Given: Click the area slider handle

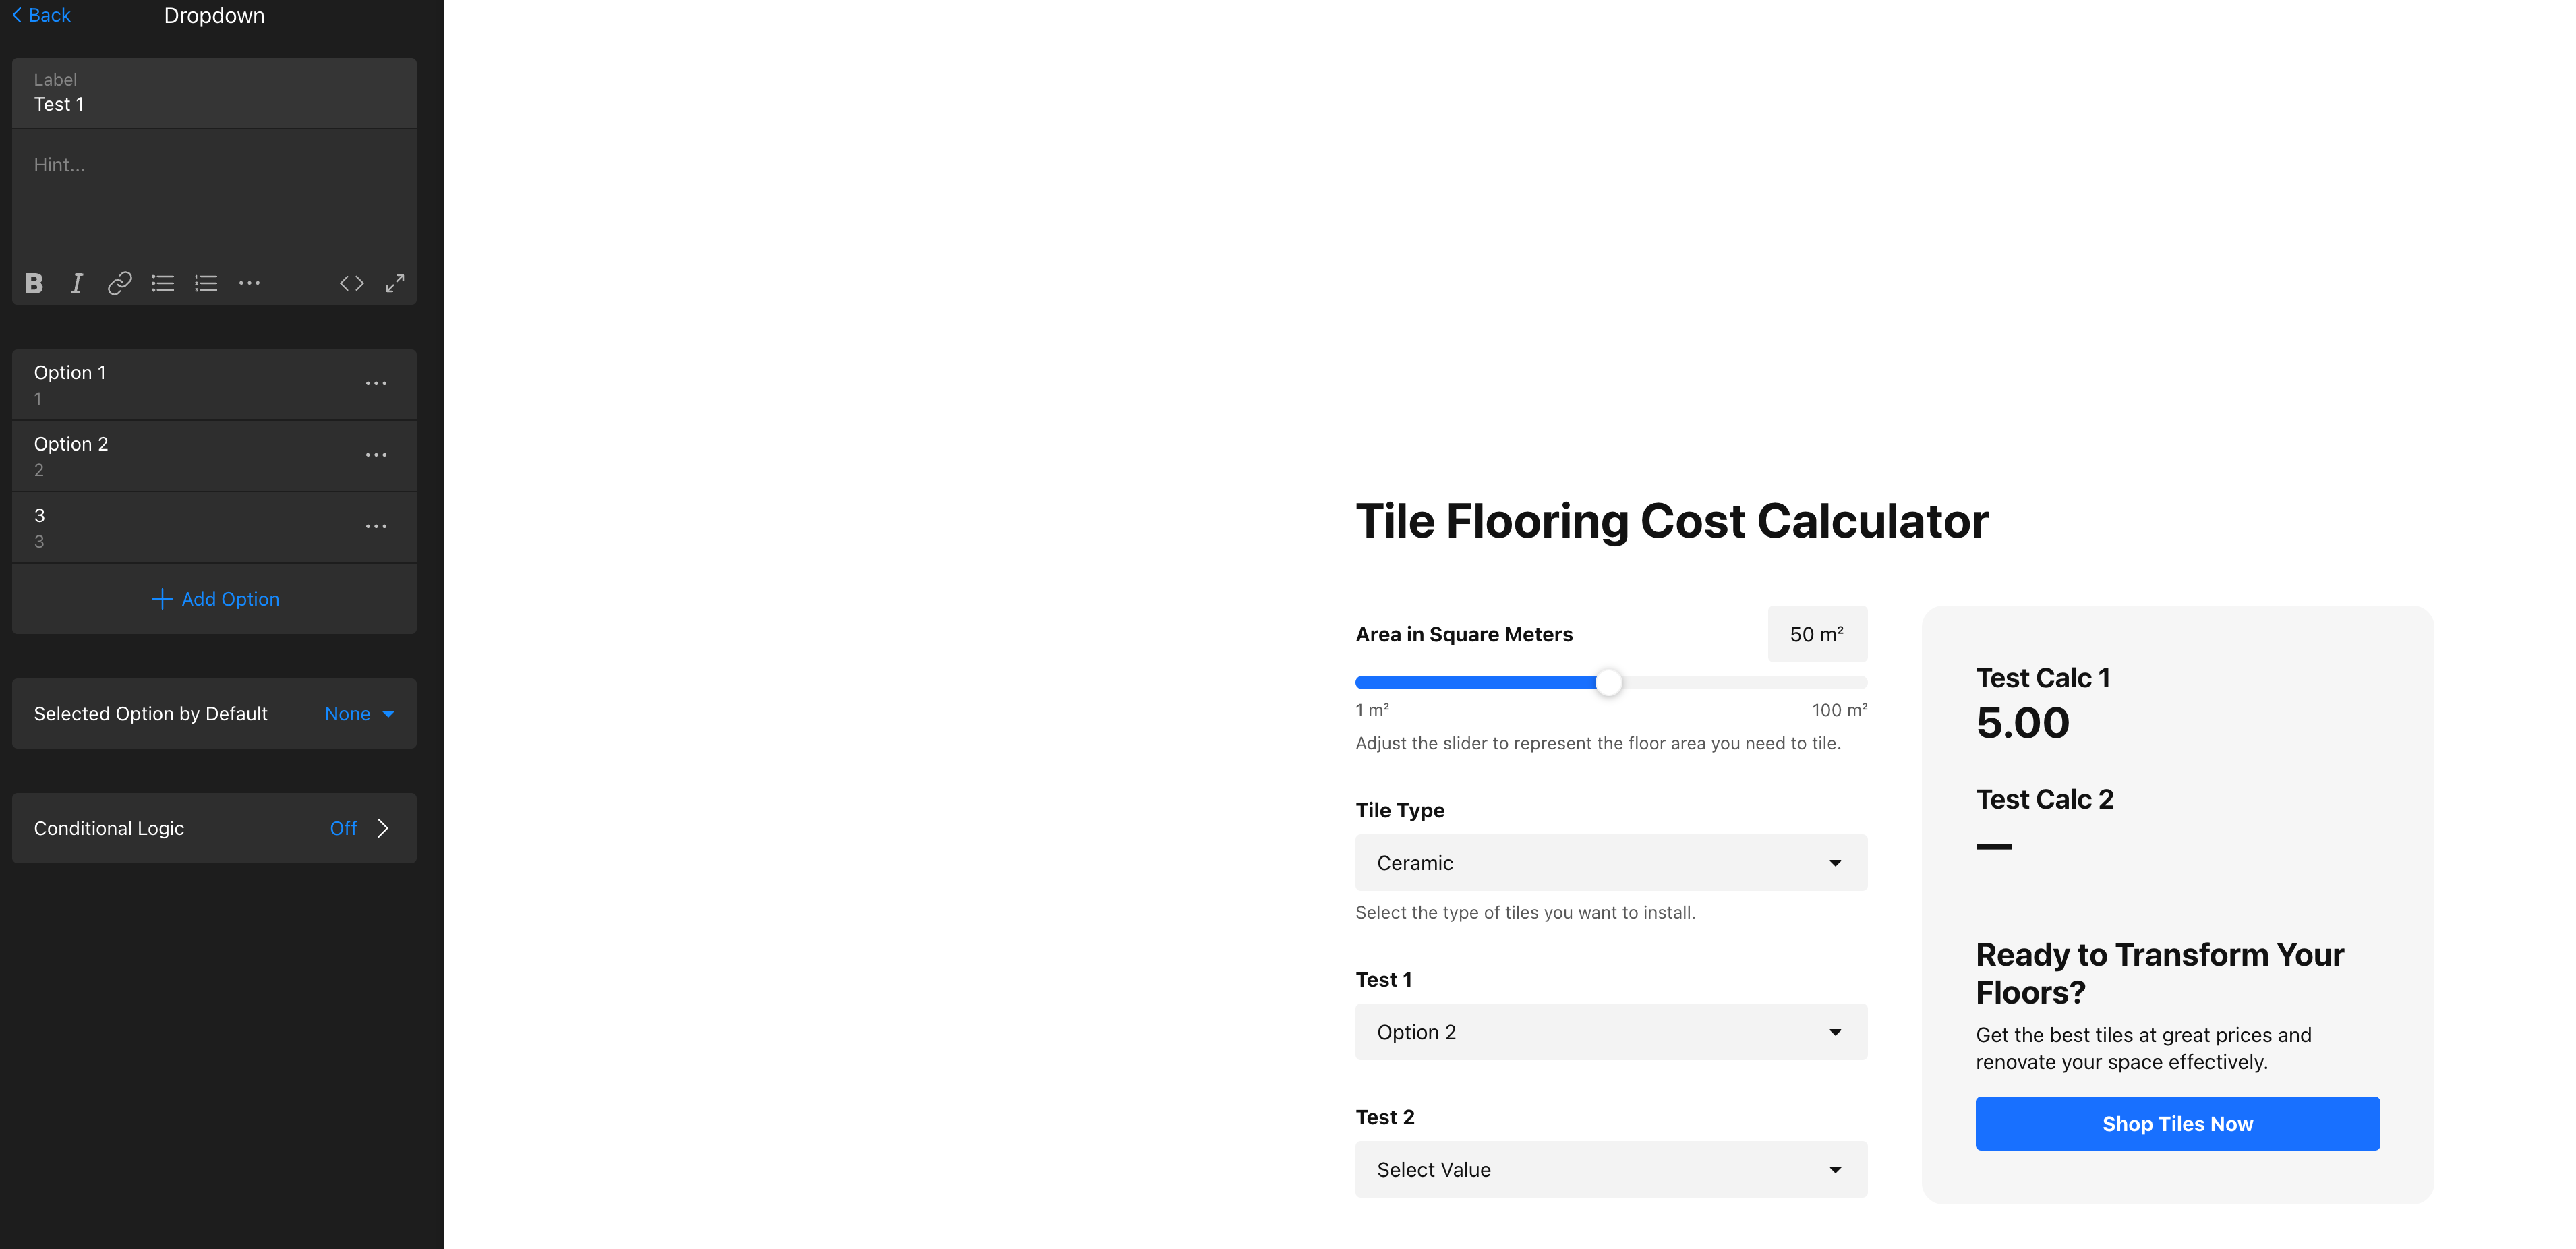Looking at the screenshot, I should 1609,683.
